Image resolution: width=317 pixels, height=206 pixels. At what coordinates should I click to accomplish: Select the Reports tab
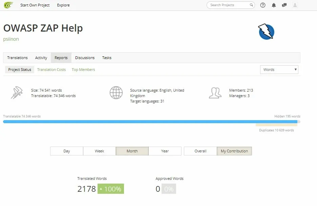coord(61,58)
